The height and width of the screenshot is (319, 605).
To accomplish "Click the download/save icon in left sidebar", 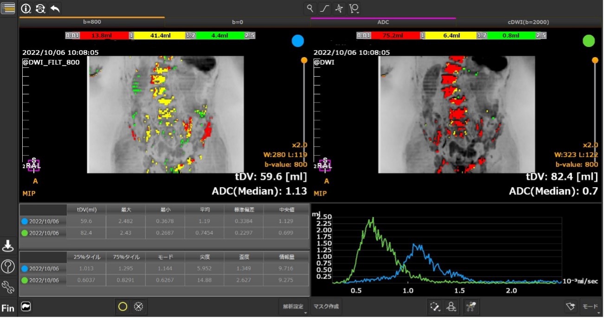I will tap(8, 246).
